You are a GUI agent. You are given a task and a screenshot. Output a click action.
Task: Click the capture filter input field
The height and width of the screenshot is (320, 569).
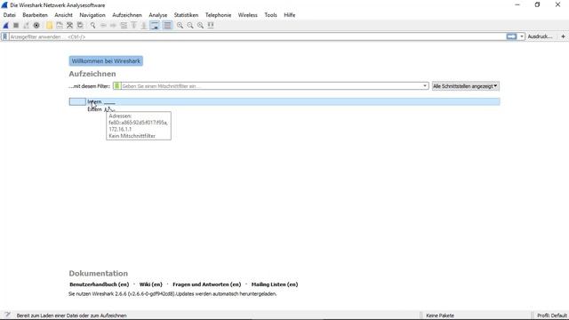click(271, 86)
